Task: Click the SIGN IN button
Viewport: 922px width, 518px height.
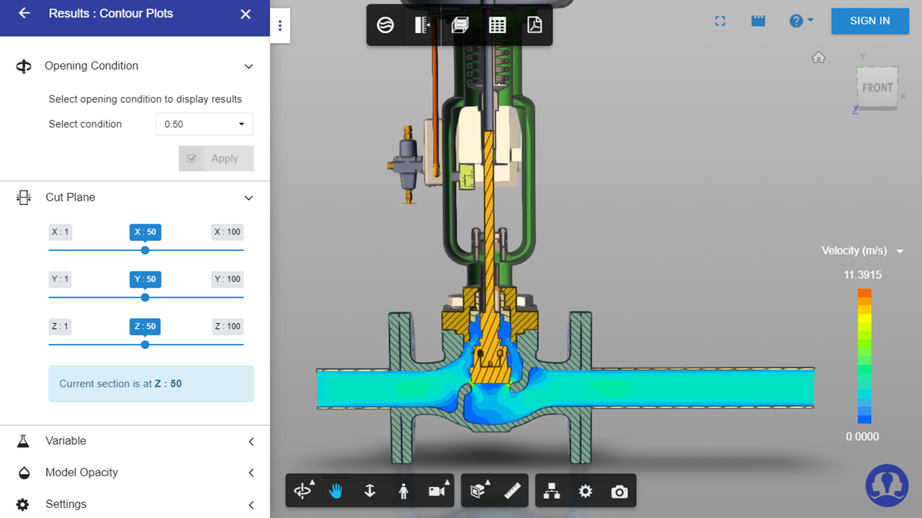Action: point(869,21)
